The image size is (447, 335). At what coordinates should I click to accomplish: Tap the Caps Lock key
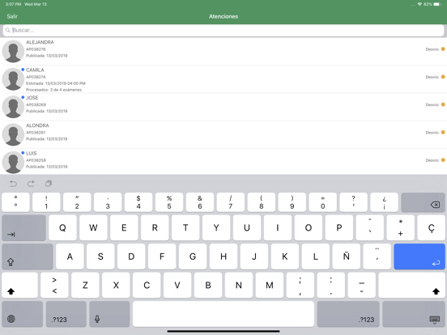tap(28, 257)
